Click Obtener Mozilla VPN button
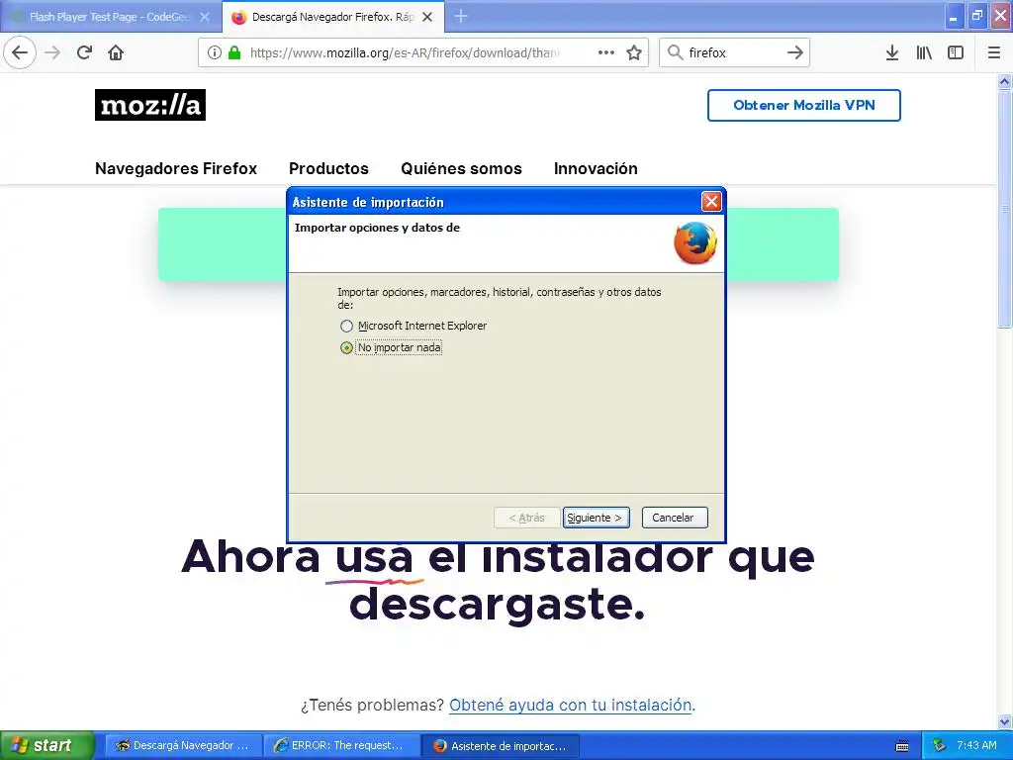 click(x=803, y=105)
